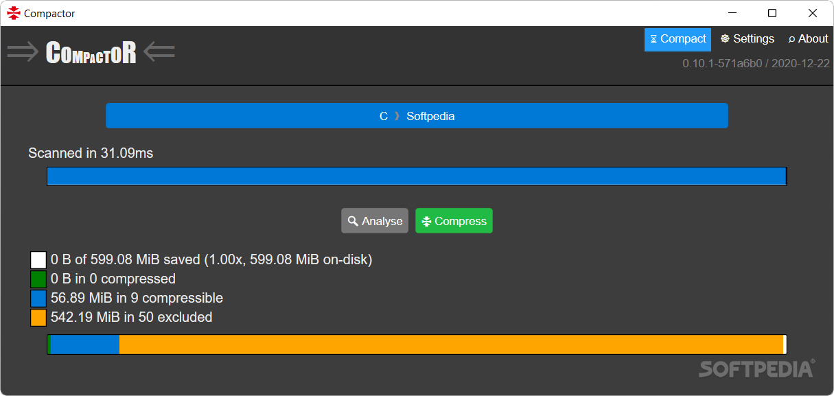Open the About tab

tap(808, 39)
